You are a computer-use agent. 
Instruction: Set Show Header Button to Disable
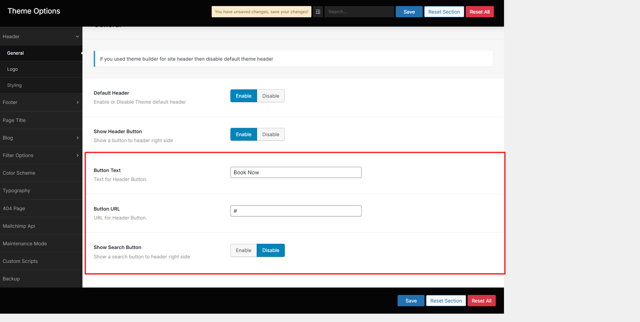point(270,134)
